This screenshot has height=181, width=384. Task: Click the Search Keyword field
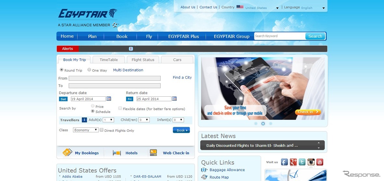point(280,36)
